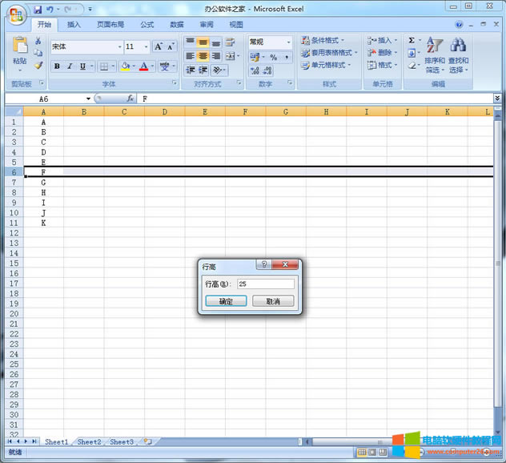The image size is (506, 463).
Task: Click the Format Painter brush icon
Action: (x=38, y=66)
